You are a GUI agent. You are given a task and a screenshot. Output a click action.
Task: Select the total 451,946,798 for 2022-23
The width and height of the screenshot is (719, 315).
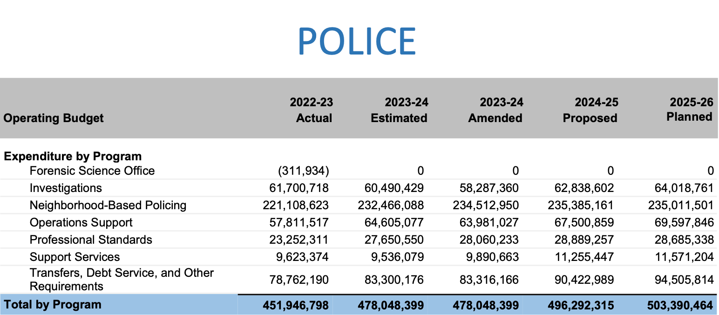pyautogui.click(x=296, y=306)
